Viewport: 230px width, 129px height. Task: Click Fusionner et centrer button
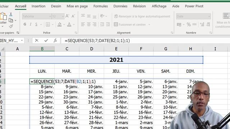coord(130,24)
